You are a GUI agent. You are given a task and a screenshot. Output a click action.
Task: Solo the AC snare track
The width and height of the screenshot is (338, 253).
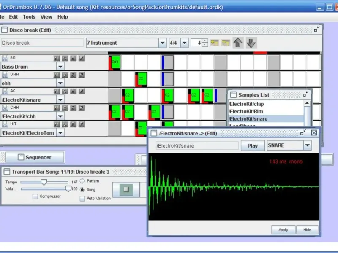(65, 91)
